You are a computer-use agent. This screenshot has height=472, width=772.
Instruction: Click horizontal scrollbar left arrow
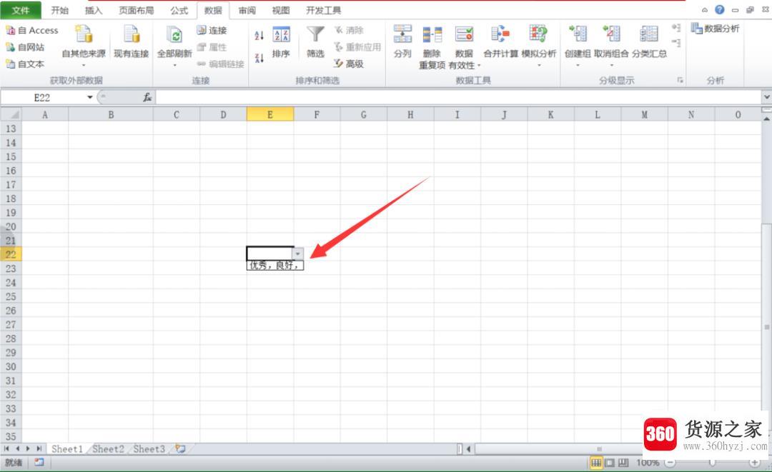pyautogui.click(x=469, y=449)
